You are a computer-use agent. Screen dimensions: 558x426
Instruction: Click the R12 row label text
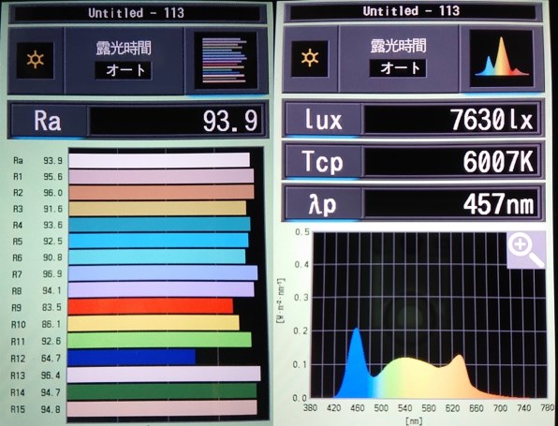point(18,359)
